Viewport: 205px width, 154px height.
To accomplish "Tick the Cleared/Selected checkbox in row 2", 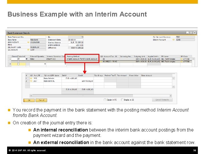I will (x=18, y=64).
